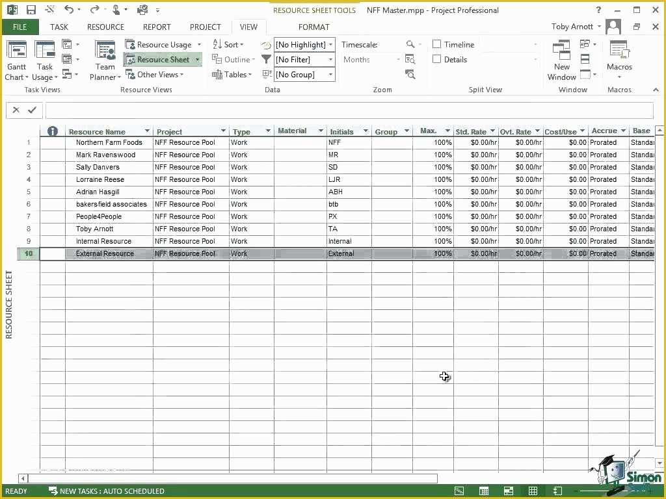Open the Team Planner view

[x=105, y=60]
